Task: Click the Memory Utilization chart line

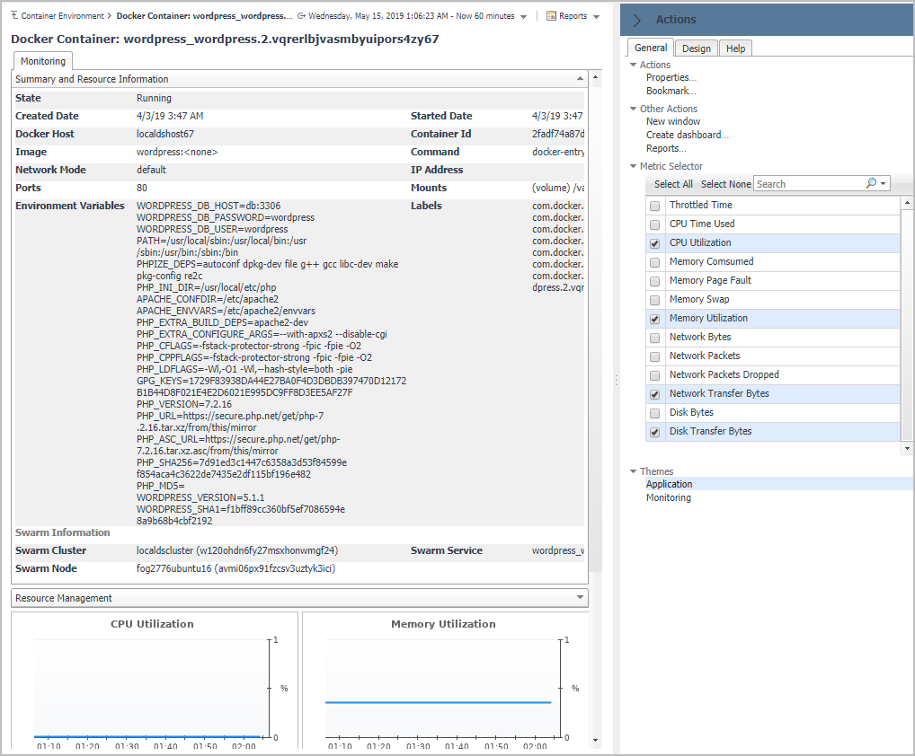Action: click(438, 702)
